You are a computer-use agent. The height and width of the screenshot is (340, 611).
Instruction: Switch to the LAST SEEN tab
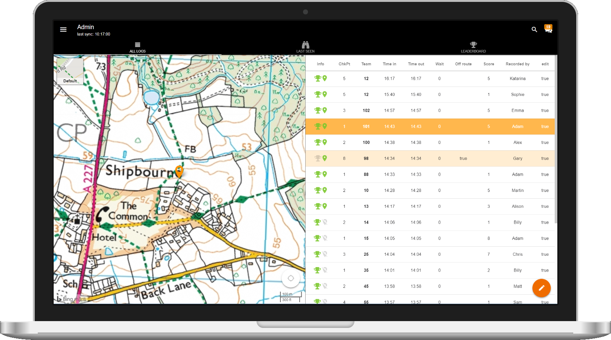(305, 47)
